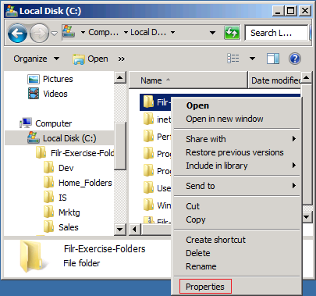Select the Comp... breadcrumb
The image size is (316, 296).
[103, 32]
